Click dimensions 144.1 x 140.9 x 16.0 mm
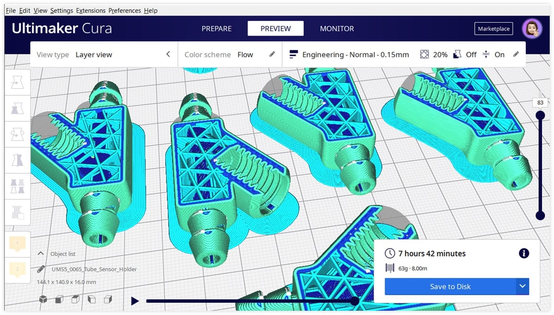The width and height of the screenshot is (554, 315). (x=66, y=282)
